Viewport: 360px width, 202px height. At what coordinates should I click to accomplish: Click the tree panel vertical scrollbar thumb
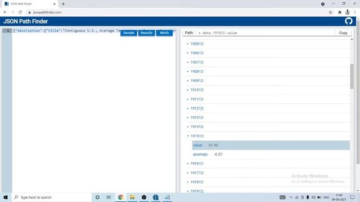(x=352, y=76)
